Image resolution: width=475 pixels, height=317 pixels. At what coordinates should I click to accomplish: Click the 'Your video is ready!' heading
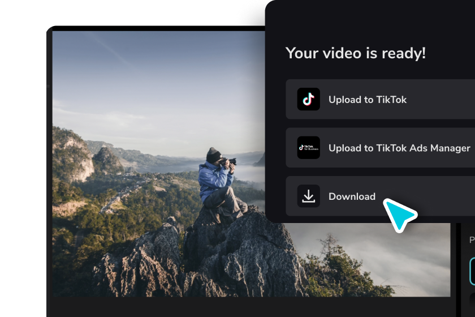356,53
